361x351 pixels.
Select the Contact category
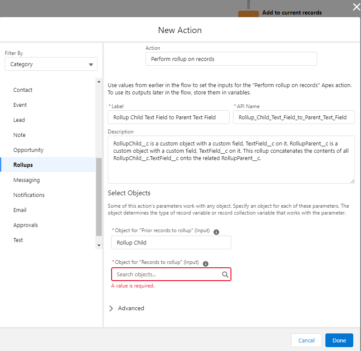[x=23, y=90]
